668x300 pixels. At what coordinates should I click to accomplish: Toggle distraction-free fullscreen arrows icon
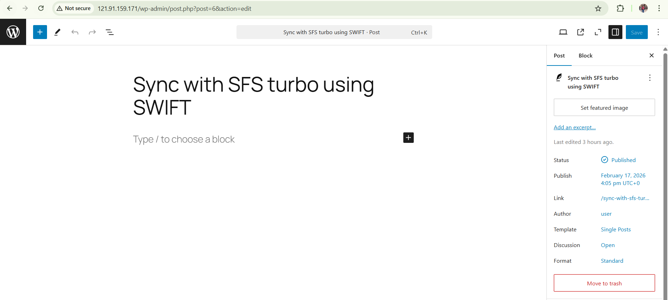[x=598, y=32]
